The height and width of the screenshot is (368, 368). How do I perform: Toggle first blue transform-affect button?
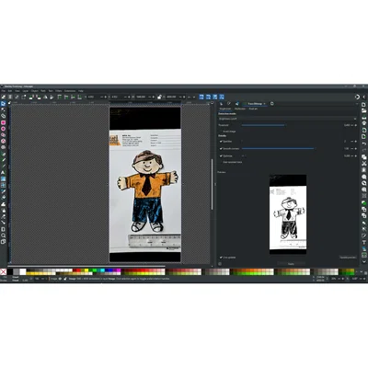coord(201,97)
